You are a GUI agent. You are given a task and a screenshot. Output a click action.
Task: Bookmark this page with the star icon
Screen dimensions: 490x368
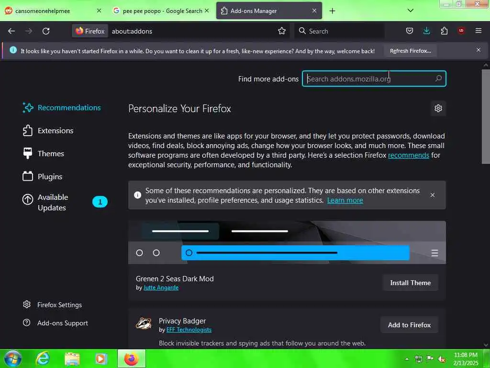tap(282, 31)
